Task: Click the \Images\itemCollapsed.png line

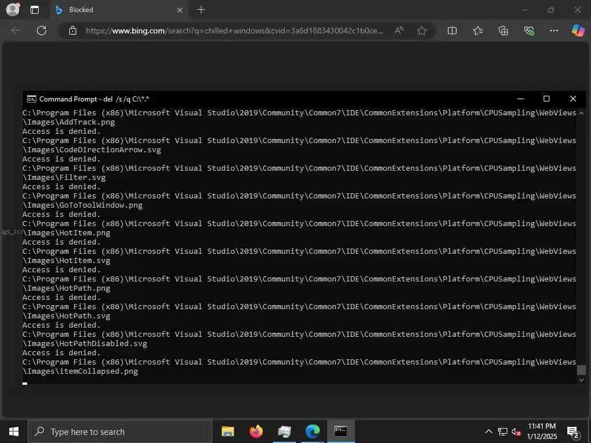Action: [x=80, y=371]
